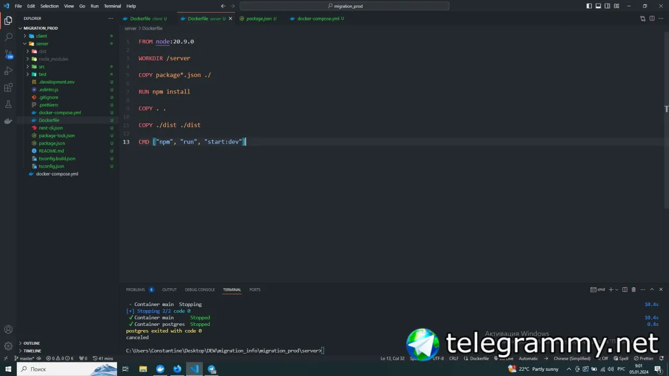Open the Docker view whale icon
Viewport: 669px width, 376px height.
(x=8, y=121)
